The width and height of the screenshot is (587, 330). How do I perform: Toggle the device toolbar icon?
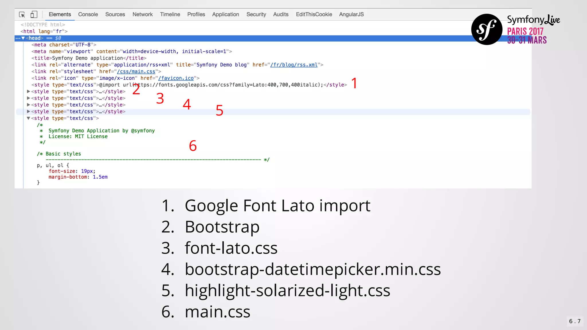click(34, 14)
